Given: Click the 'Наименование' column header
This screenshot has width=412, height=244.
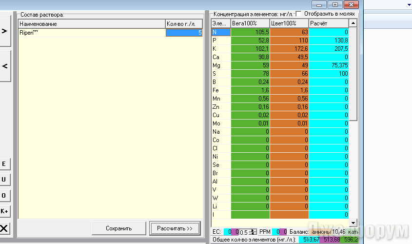Looking at the screenshot, I should (x=92, y=24).
